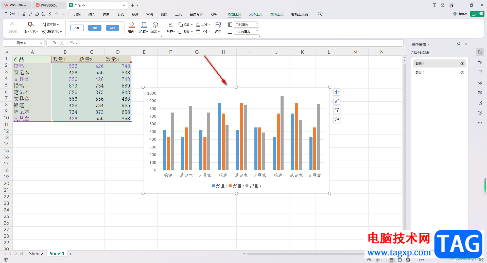Click the Select objects icon in ribbon
The height and width of the screenshot is (263, 487).
pos(218,25)
